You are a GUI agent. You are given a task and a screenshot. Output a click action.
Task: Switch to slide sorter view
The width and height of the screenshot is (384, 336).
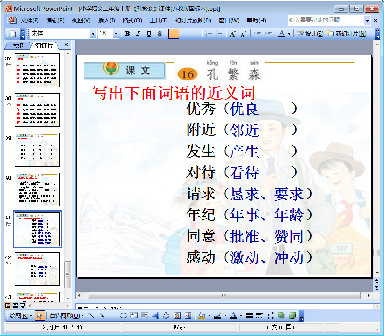tap(15, 306)
